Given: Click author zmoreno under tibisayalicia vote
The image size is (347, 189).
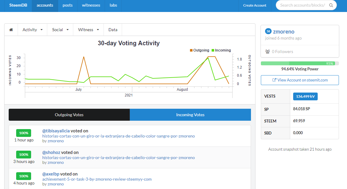Looking at the screenshot, I should (x=56, y=141).
